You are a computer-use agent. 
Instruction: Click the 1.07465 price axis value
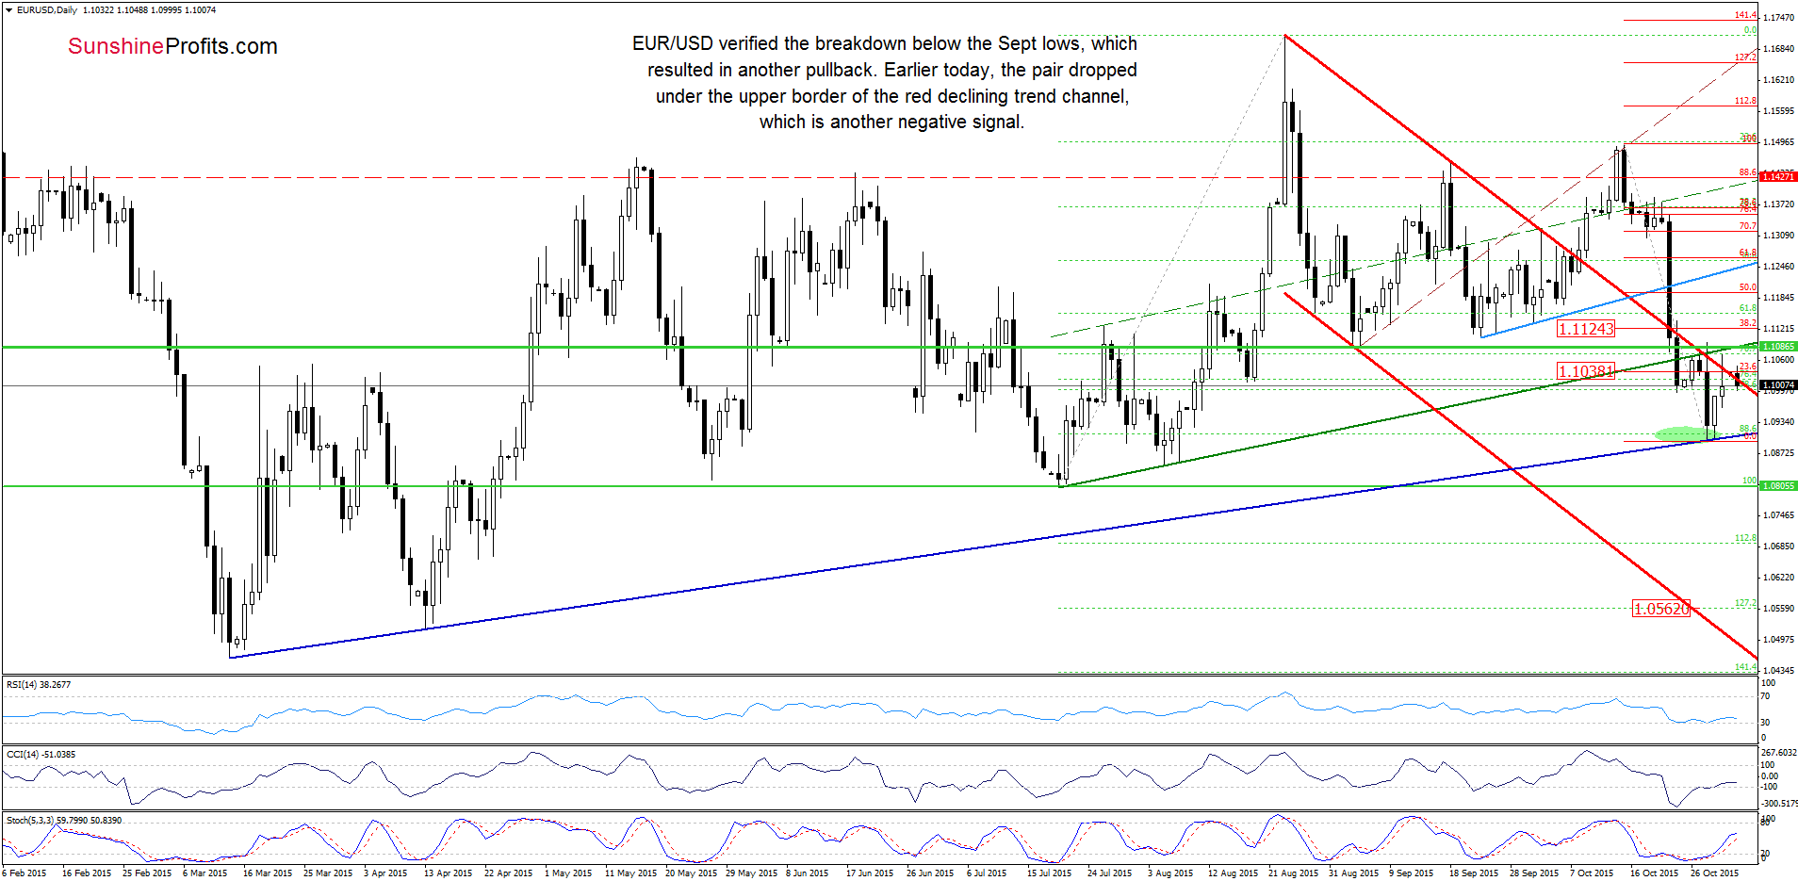coord(1778,514)
